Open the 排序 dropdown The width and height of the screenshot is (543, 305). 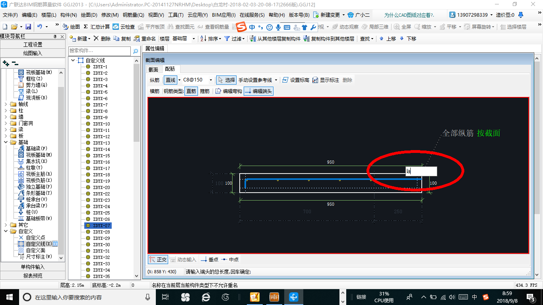coord(219,39)
